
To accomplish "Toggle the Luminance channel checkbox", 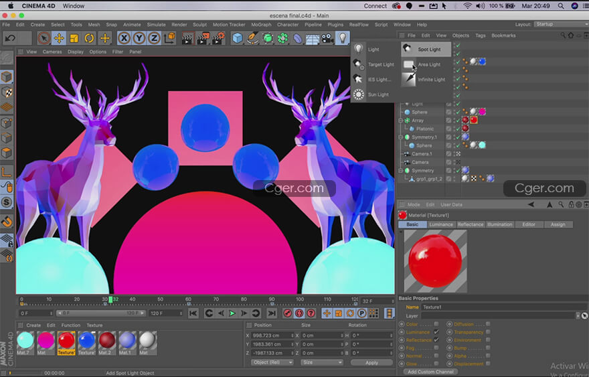I will [436, 332].
